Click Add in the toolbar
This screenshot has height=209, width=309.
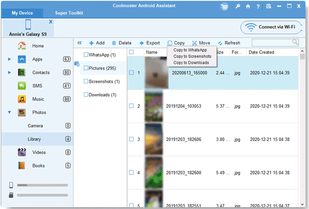pyautogui.click(x=97, y=43)
